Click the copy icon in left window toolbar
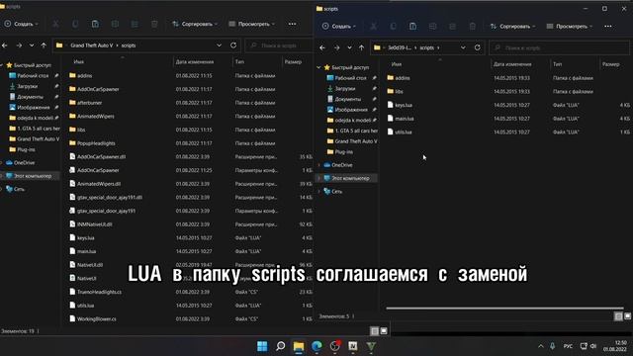The width and height of the screenshot is (633, 356). click(75, 24)
